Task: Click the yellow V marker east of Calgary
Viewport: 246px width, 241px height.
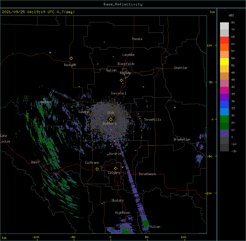Action: tap(122, 167)
